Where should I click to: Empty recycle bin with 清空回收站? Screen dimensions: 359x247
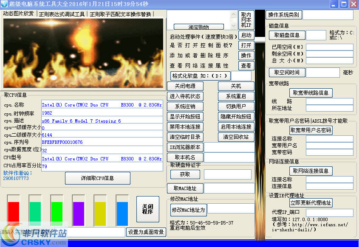pos(236,137)
